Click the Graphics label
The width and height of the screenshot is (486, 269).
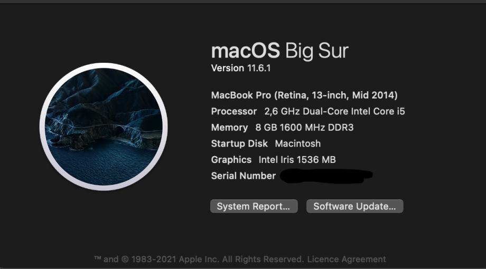point(231,160)
